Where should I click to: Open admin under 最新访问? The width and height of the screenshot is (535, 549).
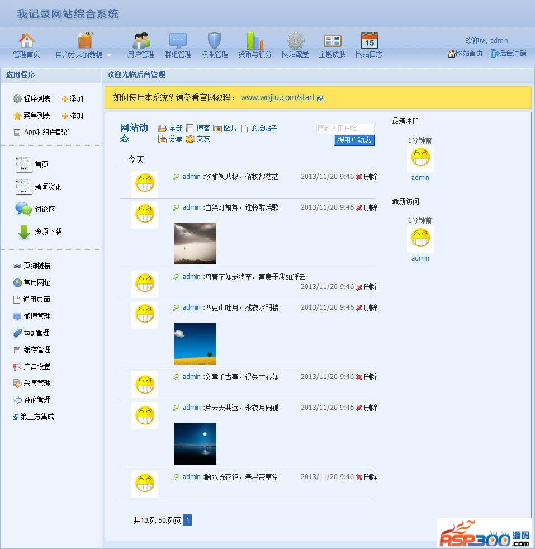point(420,258)
